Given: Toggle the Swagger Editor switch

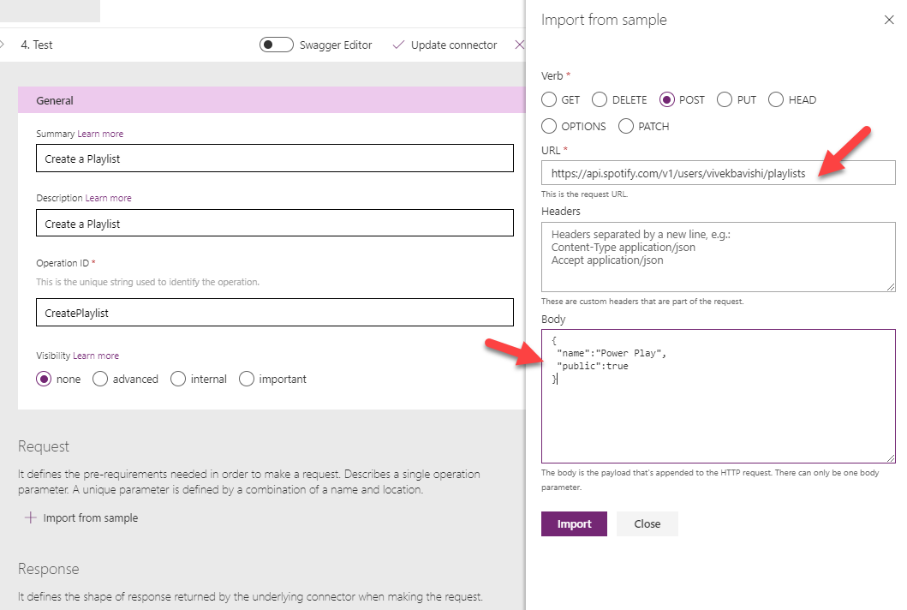Looking at the screenshot, I should pyautogui.click(x=277, y=45).
